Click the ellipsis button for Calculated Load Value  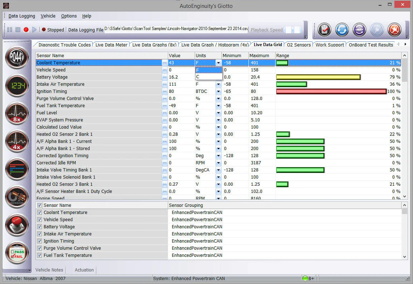(x=165, y=127)
